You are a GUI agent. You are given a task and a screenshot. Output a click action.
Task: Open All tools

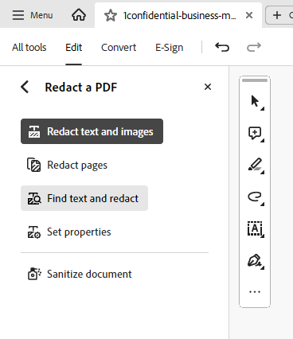(x=29, y=48)
